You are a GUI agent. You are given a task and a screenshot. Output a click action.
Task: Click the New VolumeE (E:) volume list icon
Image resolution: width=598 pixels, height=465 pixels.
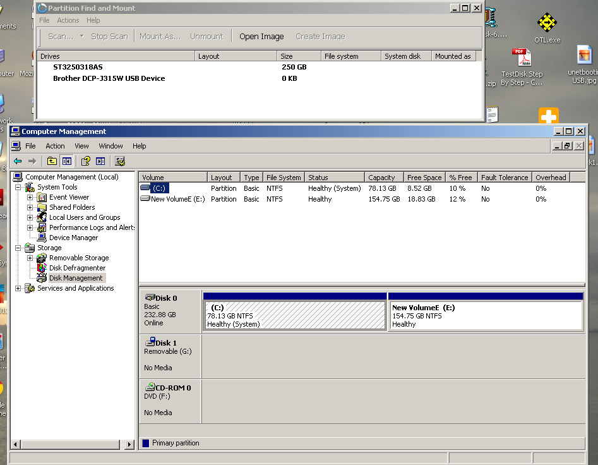145,198
